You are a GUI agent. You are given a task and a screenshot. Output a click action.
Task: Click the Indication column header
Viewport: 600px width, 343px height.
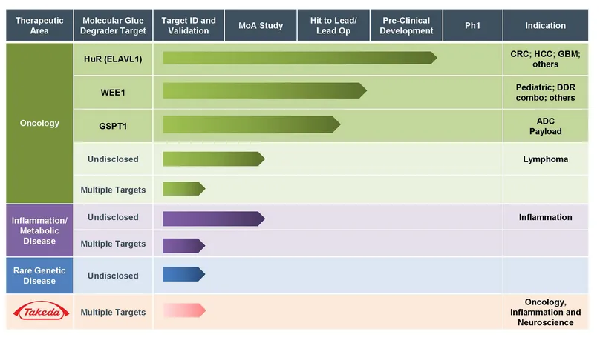click(x=545, y=26)
